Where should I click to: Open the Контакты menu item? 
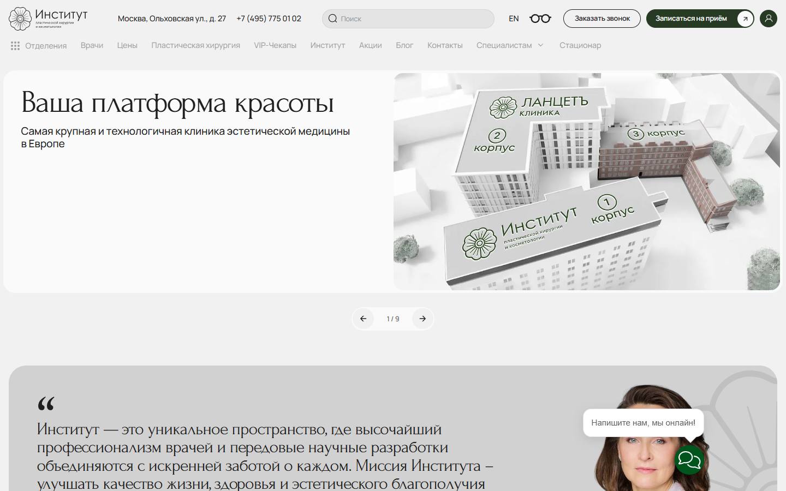click(x=445, y=45)
